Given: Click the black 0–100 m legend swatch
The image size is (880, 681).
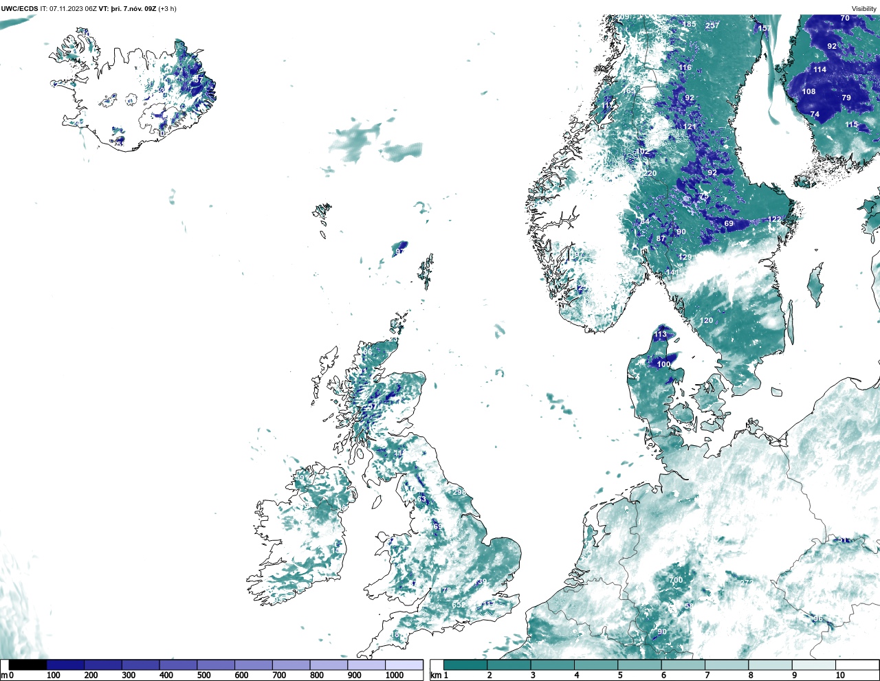Looking at the screenshot, I should (28, 665).
